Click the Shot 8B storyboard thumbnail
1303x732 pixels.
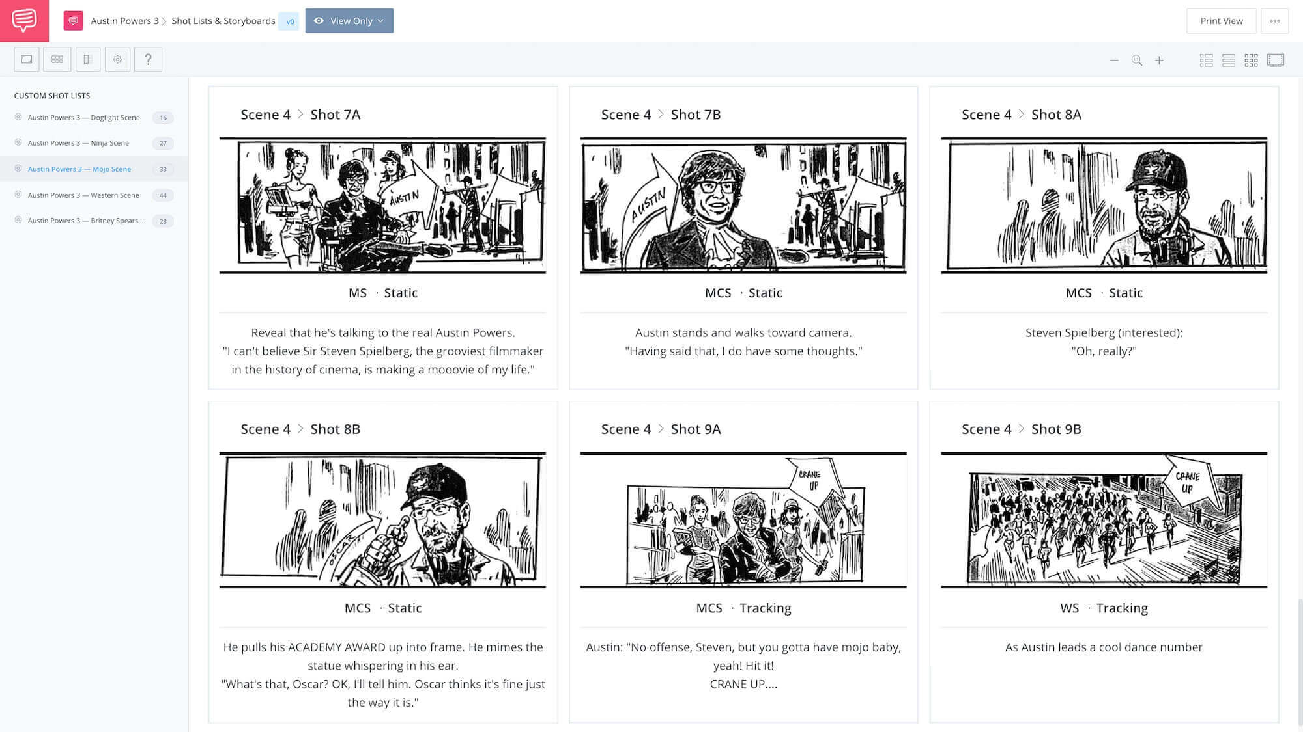tap(382, 520)
